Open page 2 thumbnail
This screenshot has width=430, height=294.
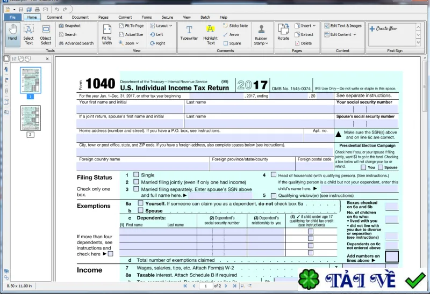(31, 118)
